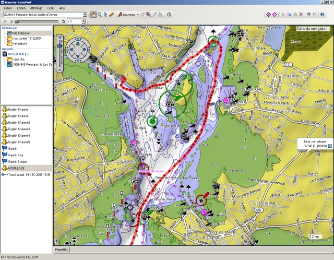Open the Affichage menu
This screenshot has width=334, height=260.
tap(36, 8)
